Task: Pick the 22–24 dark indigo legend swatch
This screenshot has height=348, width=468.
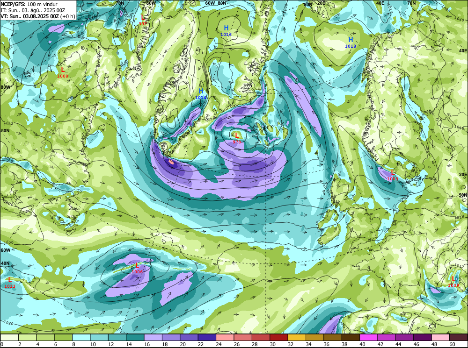Action: [x=207, y=337]
